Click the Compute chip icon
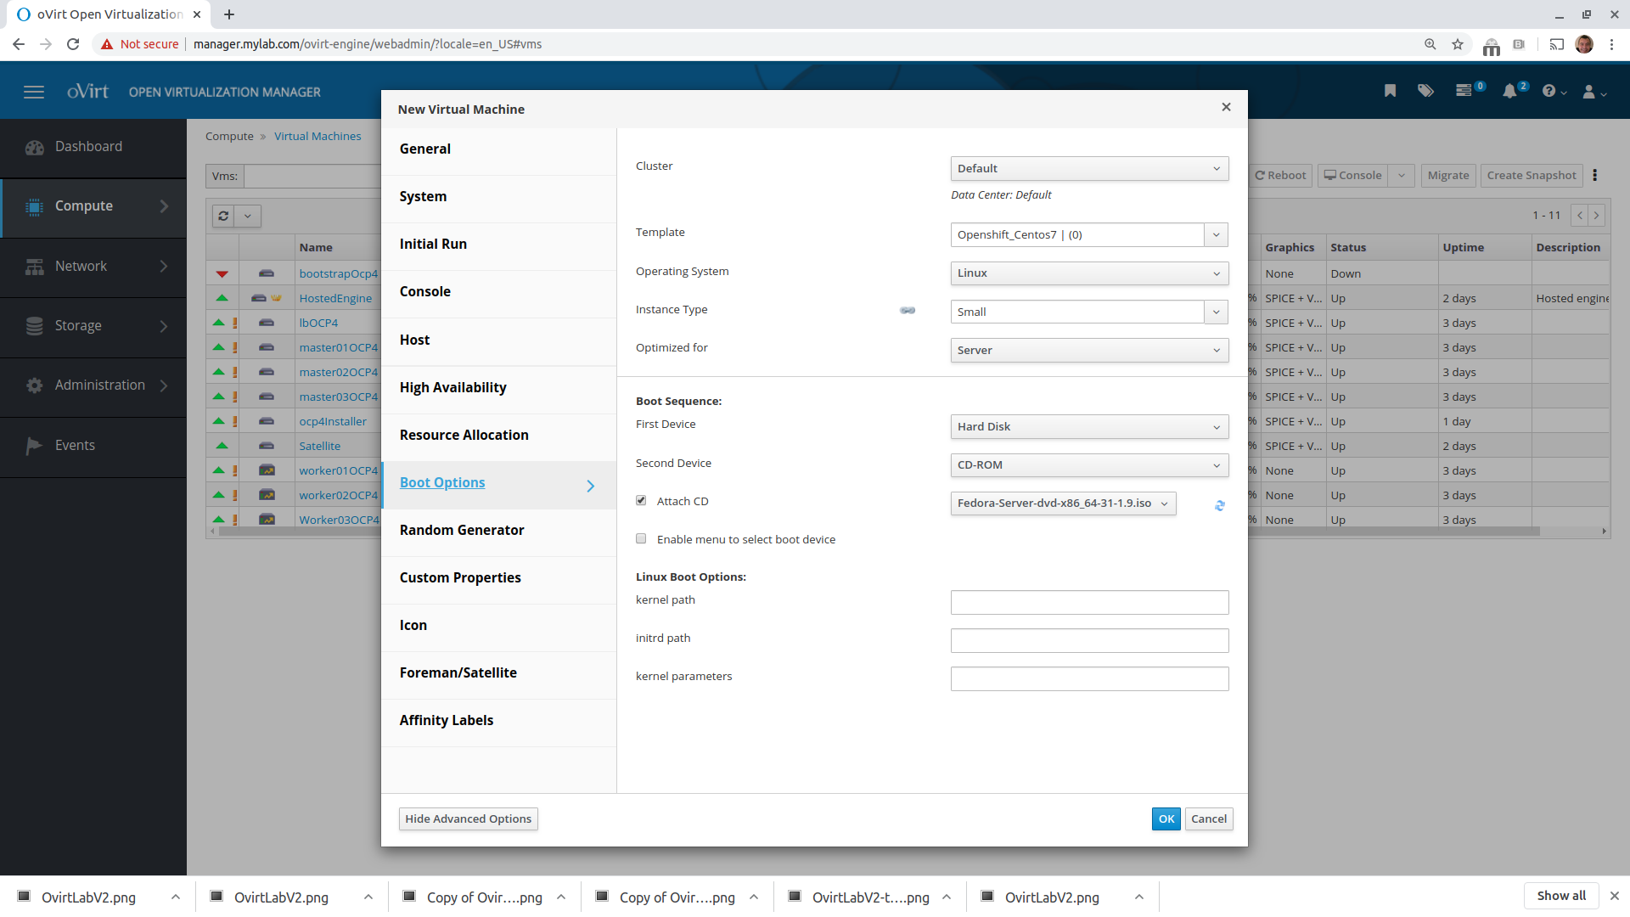This screenshot has height=917, width=1630. 34,206
